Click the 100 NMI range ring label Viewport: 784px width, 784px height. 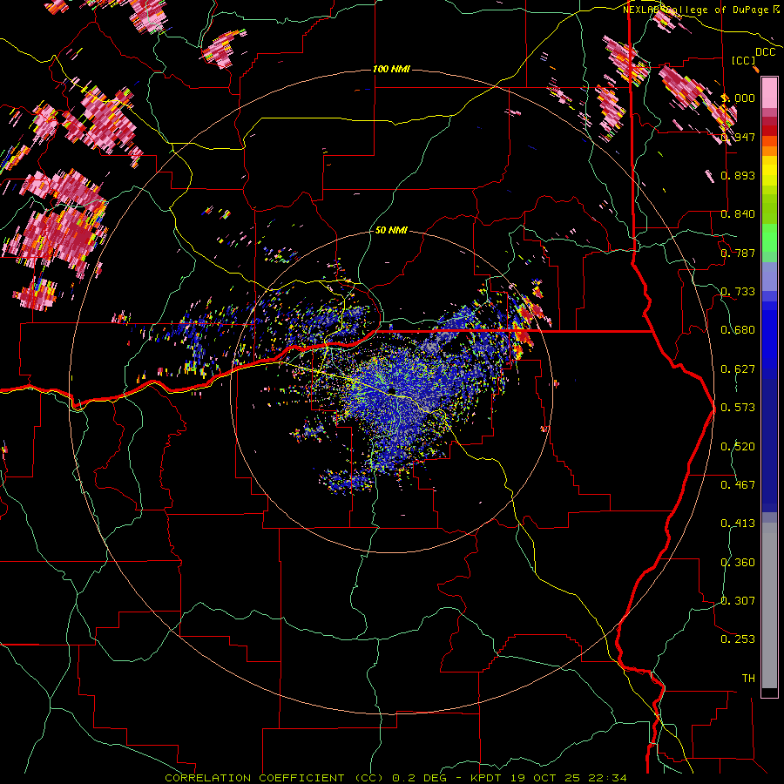(391, 69)
